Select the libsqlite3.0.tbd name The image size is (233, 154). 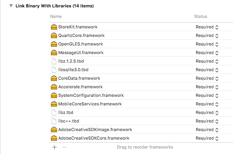pyautogui.click(x=73, y=70)
